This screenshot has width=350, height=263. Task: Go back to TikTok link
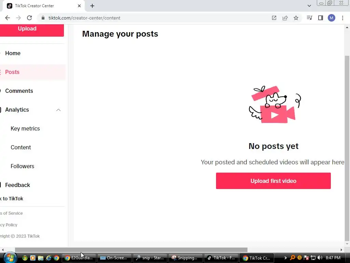tap(12, 199)
